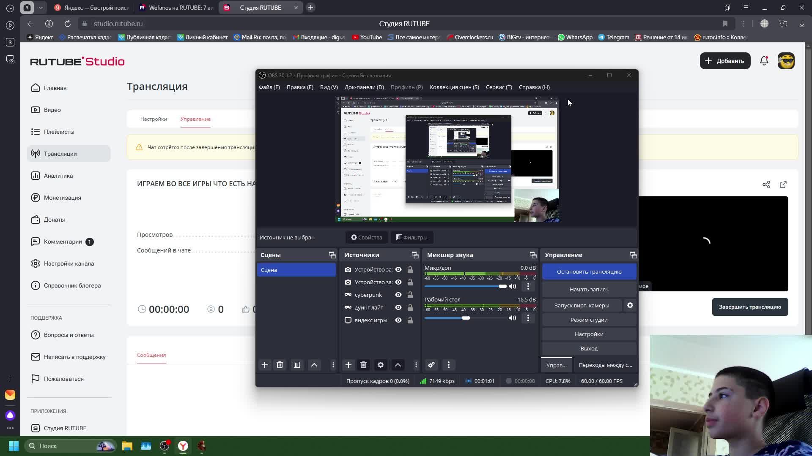Open source properties gear in Sources toolbar
This screenshot has width=812, height=456.
coord(381,365)
